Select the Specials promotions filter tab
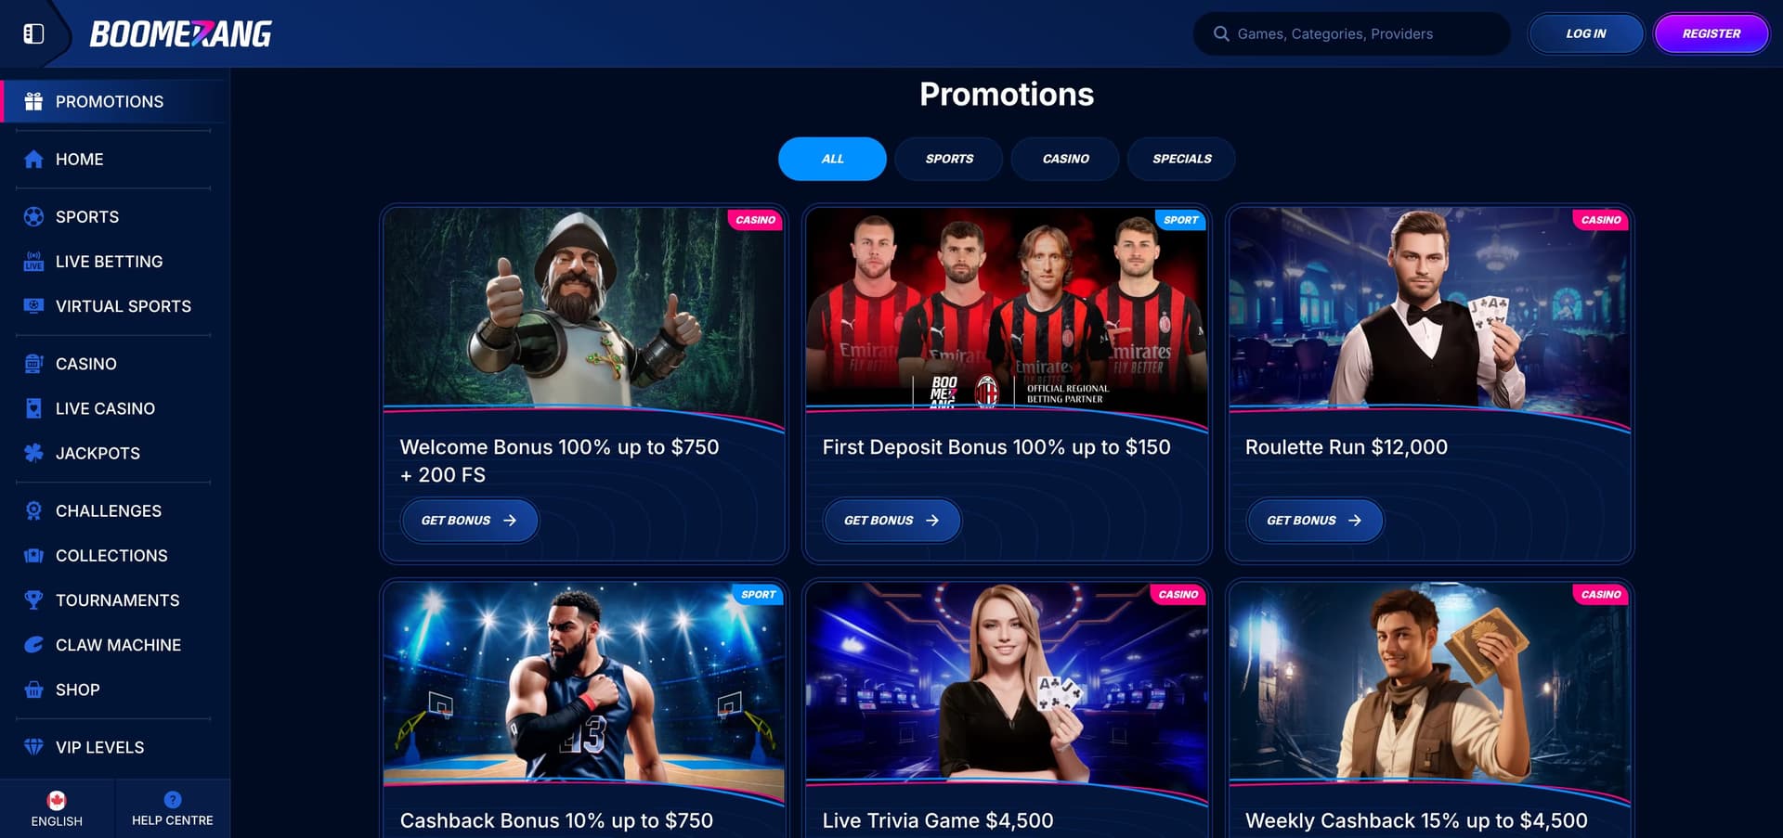This screenshot has width=1783, height=838. tap(1181, 159)
